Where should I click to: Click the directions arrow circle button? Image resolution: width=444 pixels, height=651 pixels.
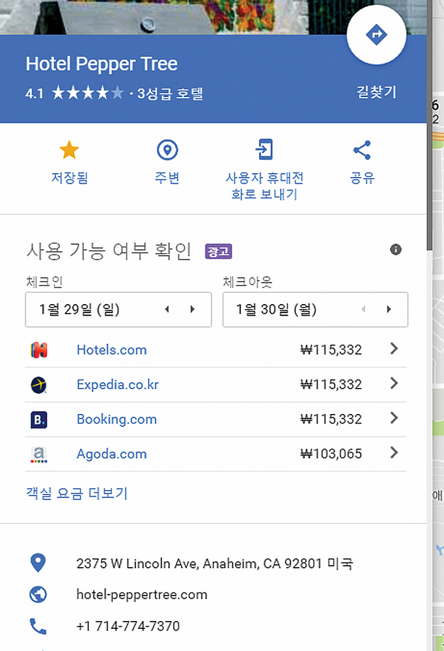coord(376,35)
